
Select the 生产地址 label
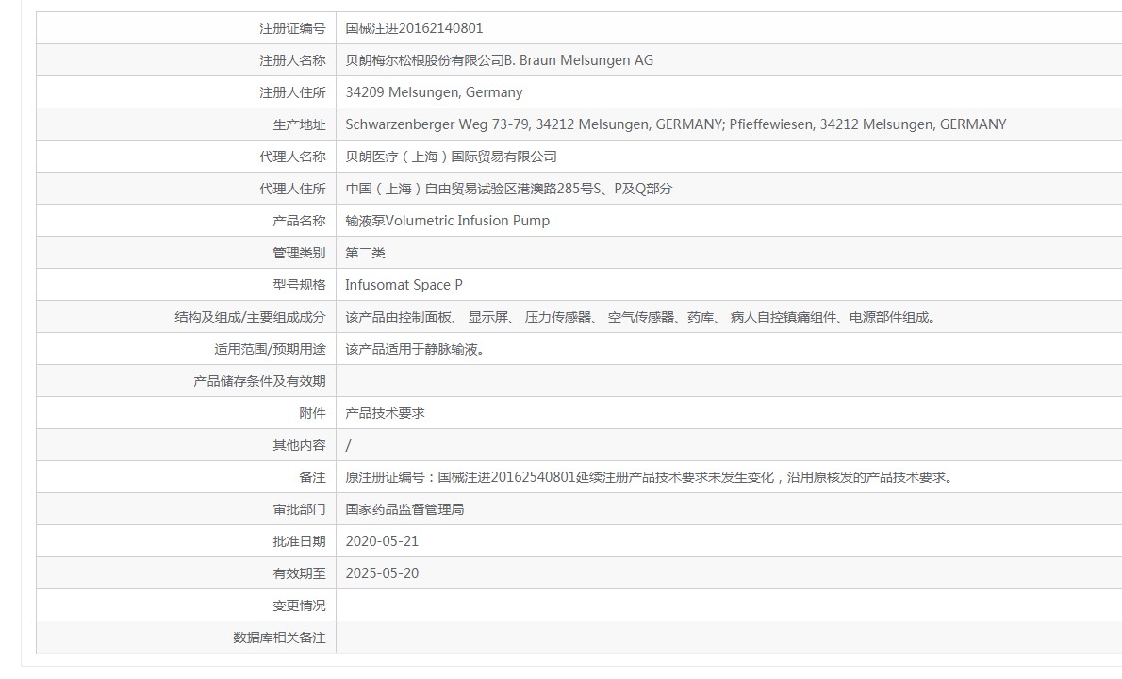coord(299,124)
